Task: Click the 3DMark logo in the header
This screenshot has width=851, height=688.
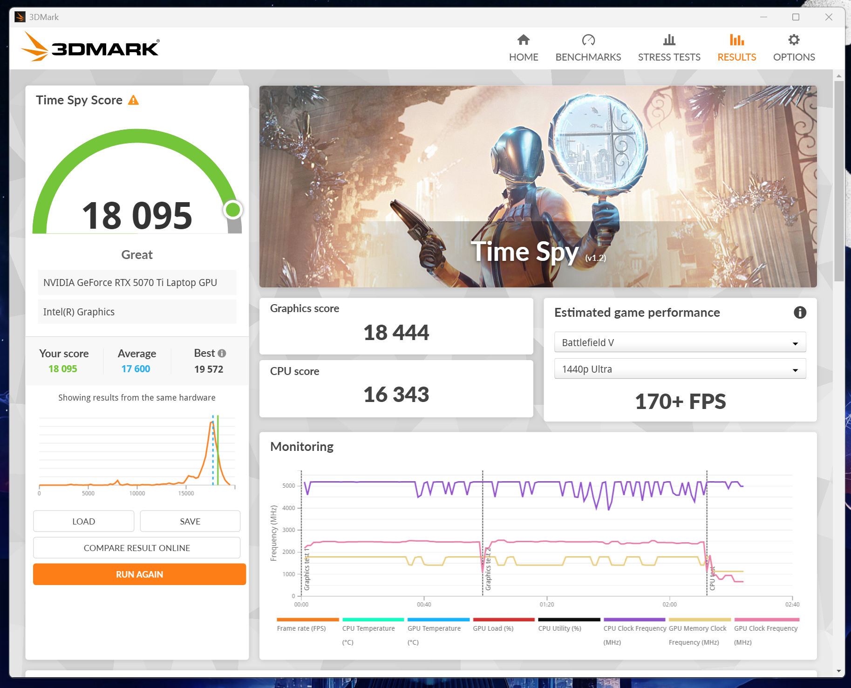Action: [90, 47]
